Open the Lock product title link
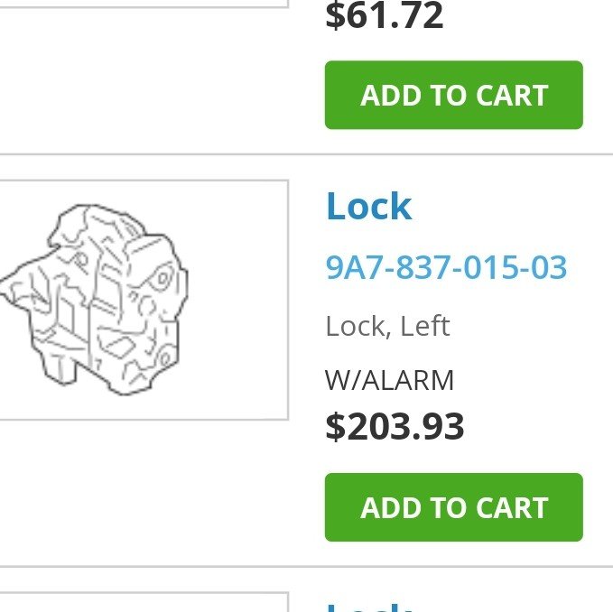 pyautogui.click(x=368, y=207)
